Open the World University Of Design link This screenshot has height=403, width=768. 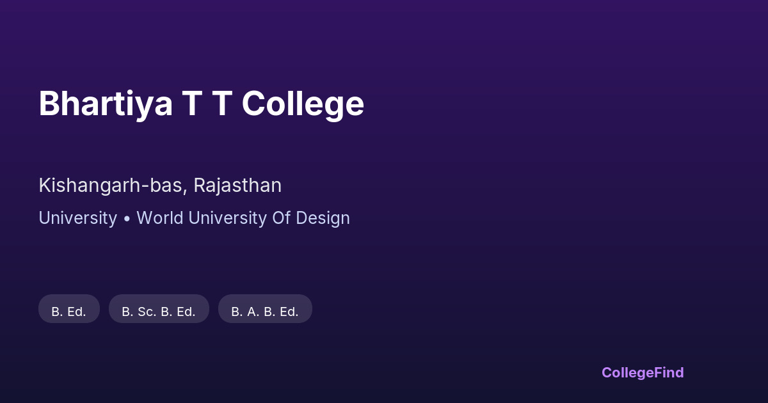243,218
